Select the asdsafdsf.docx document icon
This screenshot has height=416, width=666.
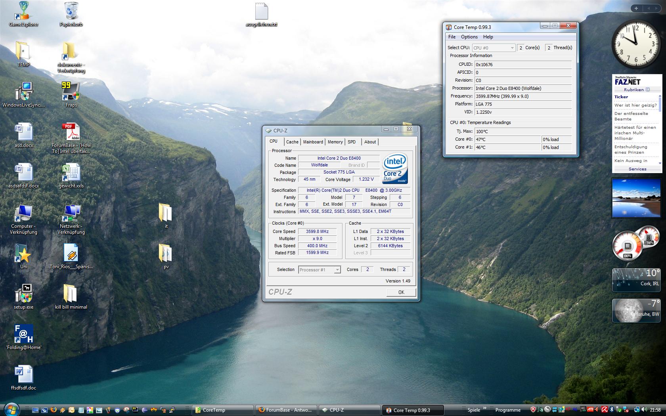click(23, 176)
